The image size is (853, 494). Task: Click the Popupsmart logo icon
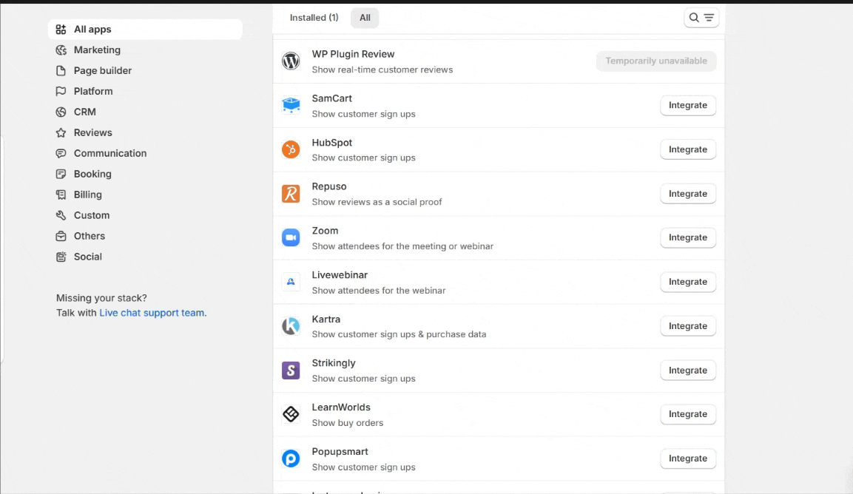pyautogui.click(x=291, y=459)
